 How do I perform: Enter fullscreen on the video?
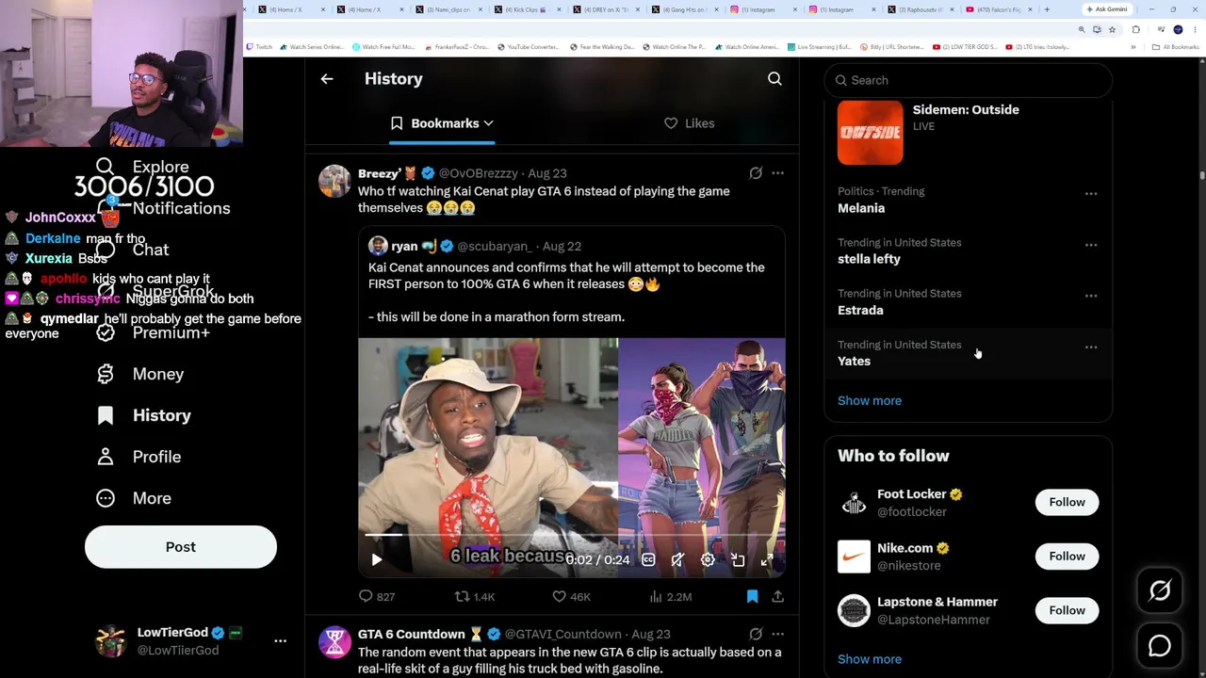coord(768,560)
